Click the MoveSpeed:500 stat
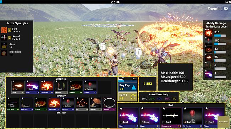The width and height of the screenshot is (231, 129). tap(173, 77)
